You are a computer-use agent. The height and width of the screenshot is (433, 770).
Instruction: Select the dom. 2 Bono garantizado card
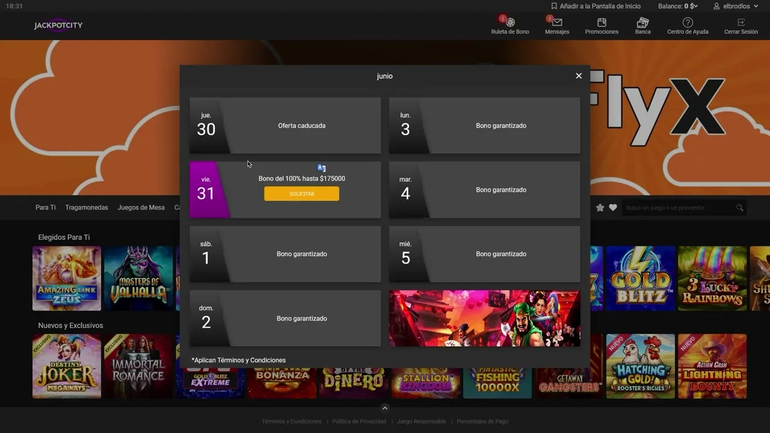click(285, 318)
